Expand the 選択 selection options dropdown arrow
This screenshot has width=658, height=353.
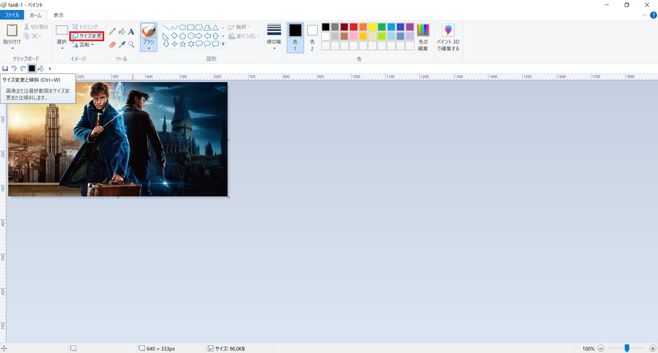pos(62,48)
